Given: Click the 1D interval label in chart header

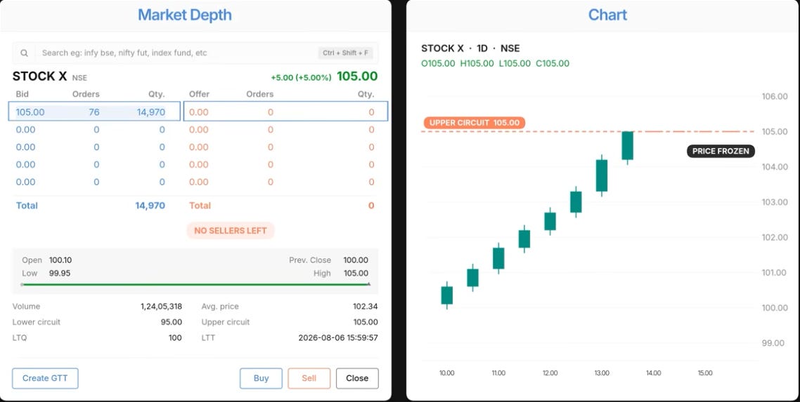Looking at the screenshot, I should tap(482, 48).
